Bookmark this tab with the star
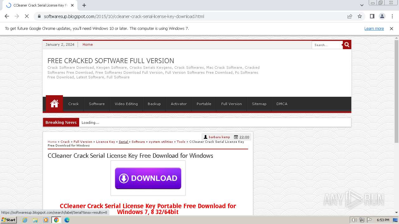 click(x=360, y=16)
